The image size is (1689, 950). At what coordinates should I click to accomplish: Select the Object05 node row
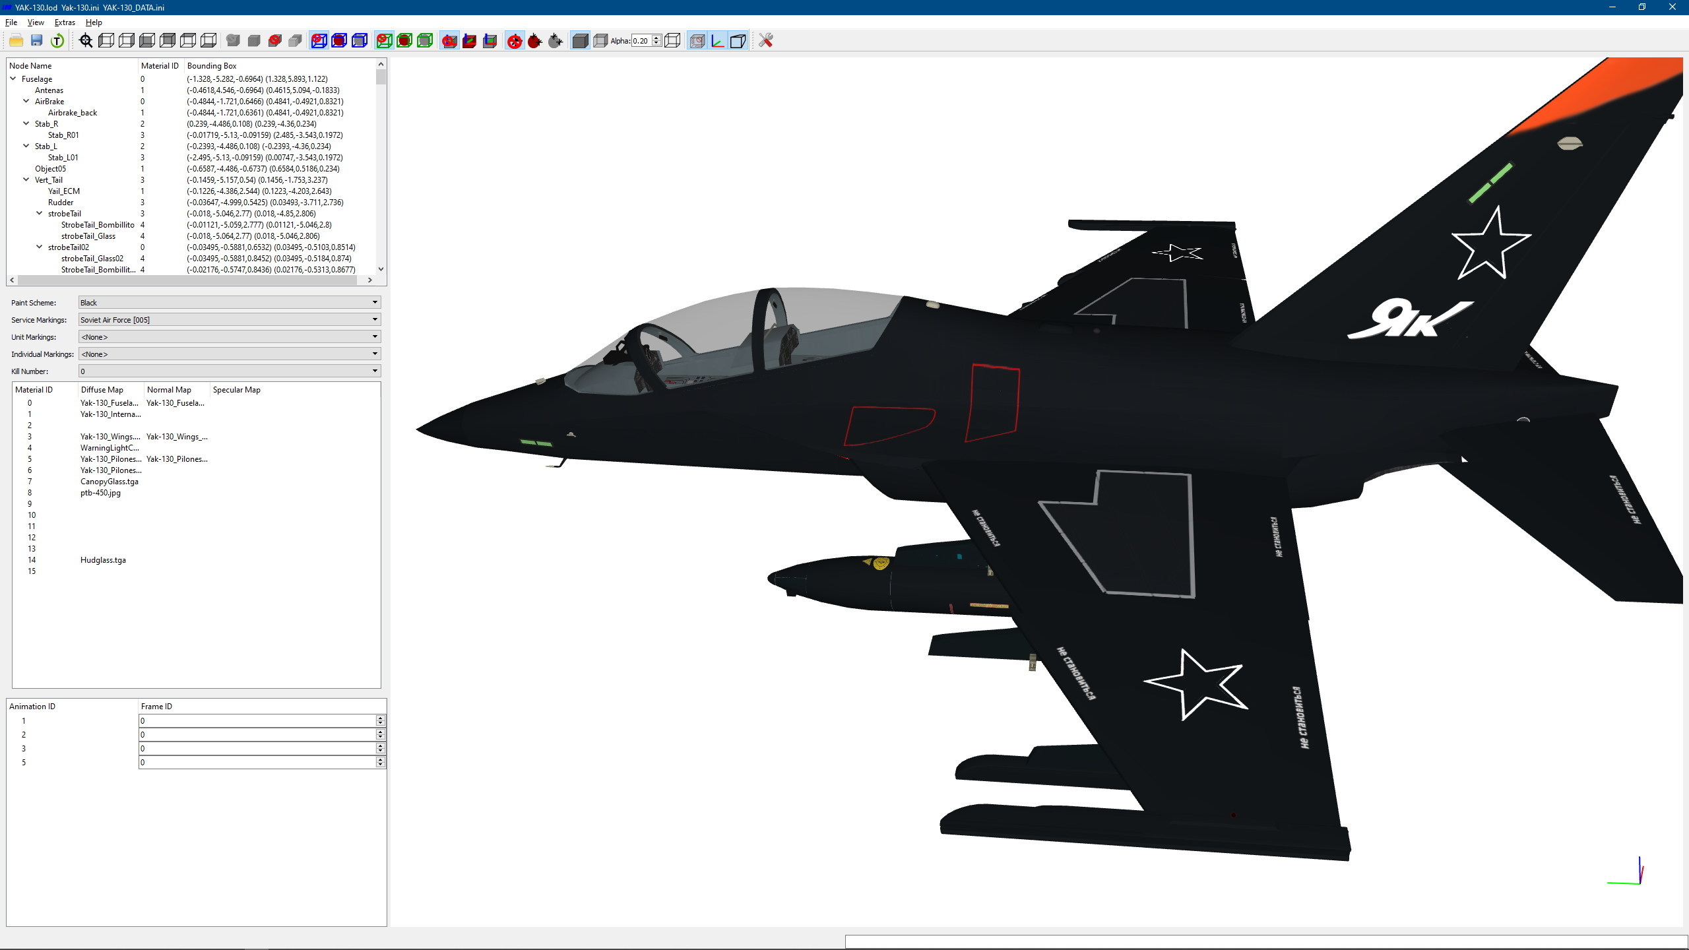click(191, 169)
